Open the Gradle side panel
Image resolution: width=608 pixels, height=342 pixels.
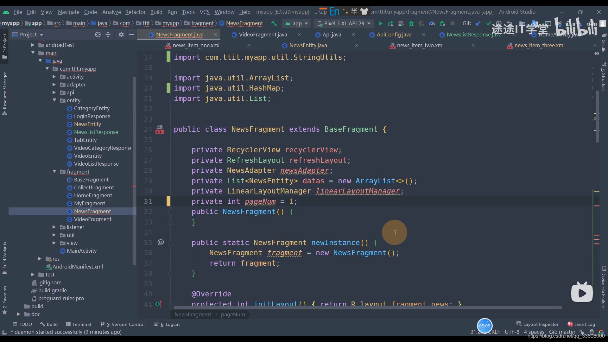604,43
